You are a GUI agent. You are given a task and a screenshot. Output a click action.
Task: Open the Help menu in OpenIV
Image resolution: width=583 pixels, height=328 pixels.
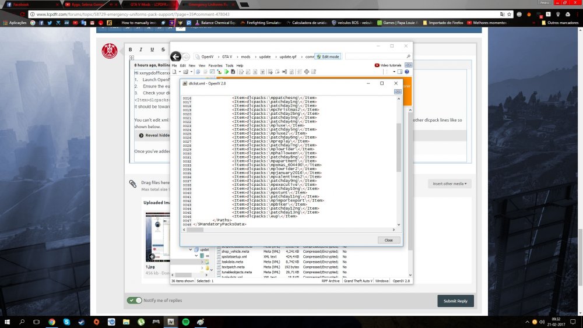pos(240,65)
